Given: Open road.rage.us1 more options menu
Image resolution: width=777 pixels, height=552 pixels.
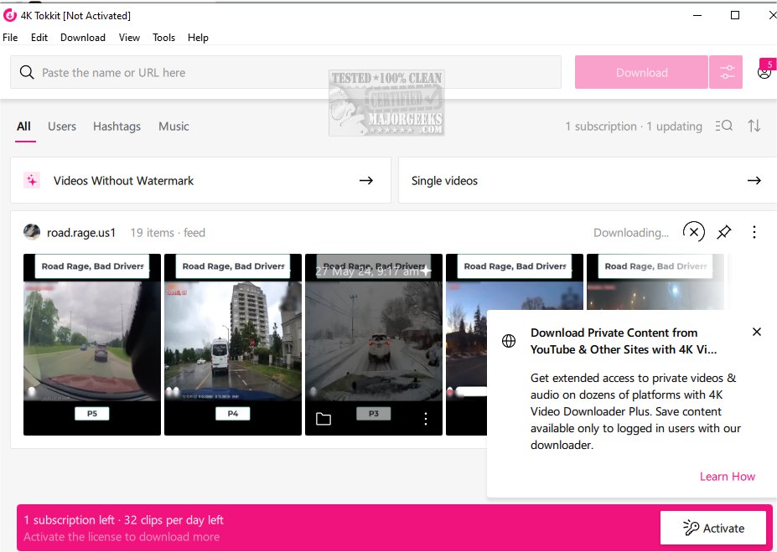Looking at the screenshot, I should point(754,232).
